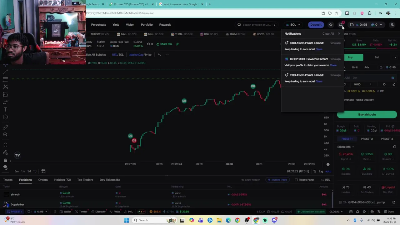Viewport: 400px width, 225px height.
Task: Open the Trades tab
Action: coord(8,180)
